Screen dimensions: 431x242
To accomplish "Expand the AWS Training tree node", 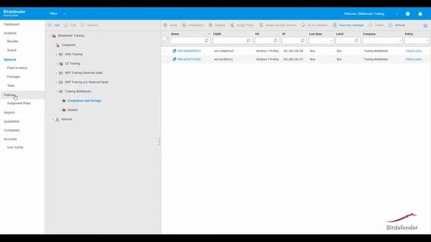I will point(57,54).
